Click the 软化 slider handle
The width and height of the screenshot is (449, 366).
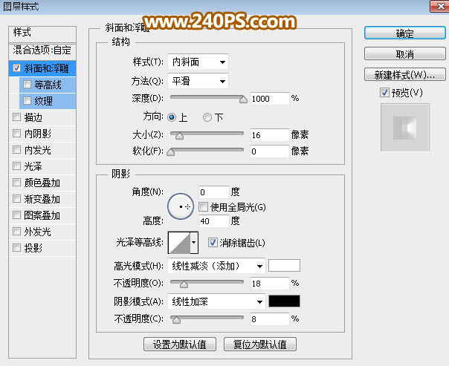tap(171, 152)
